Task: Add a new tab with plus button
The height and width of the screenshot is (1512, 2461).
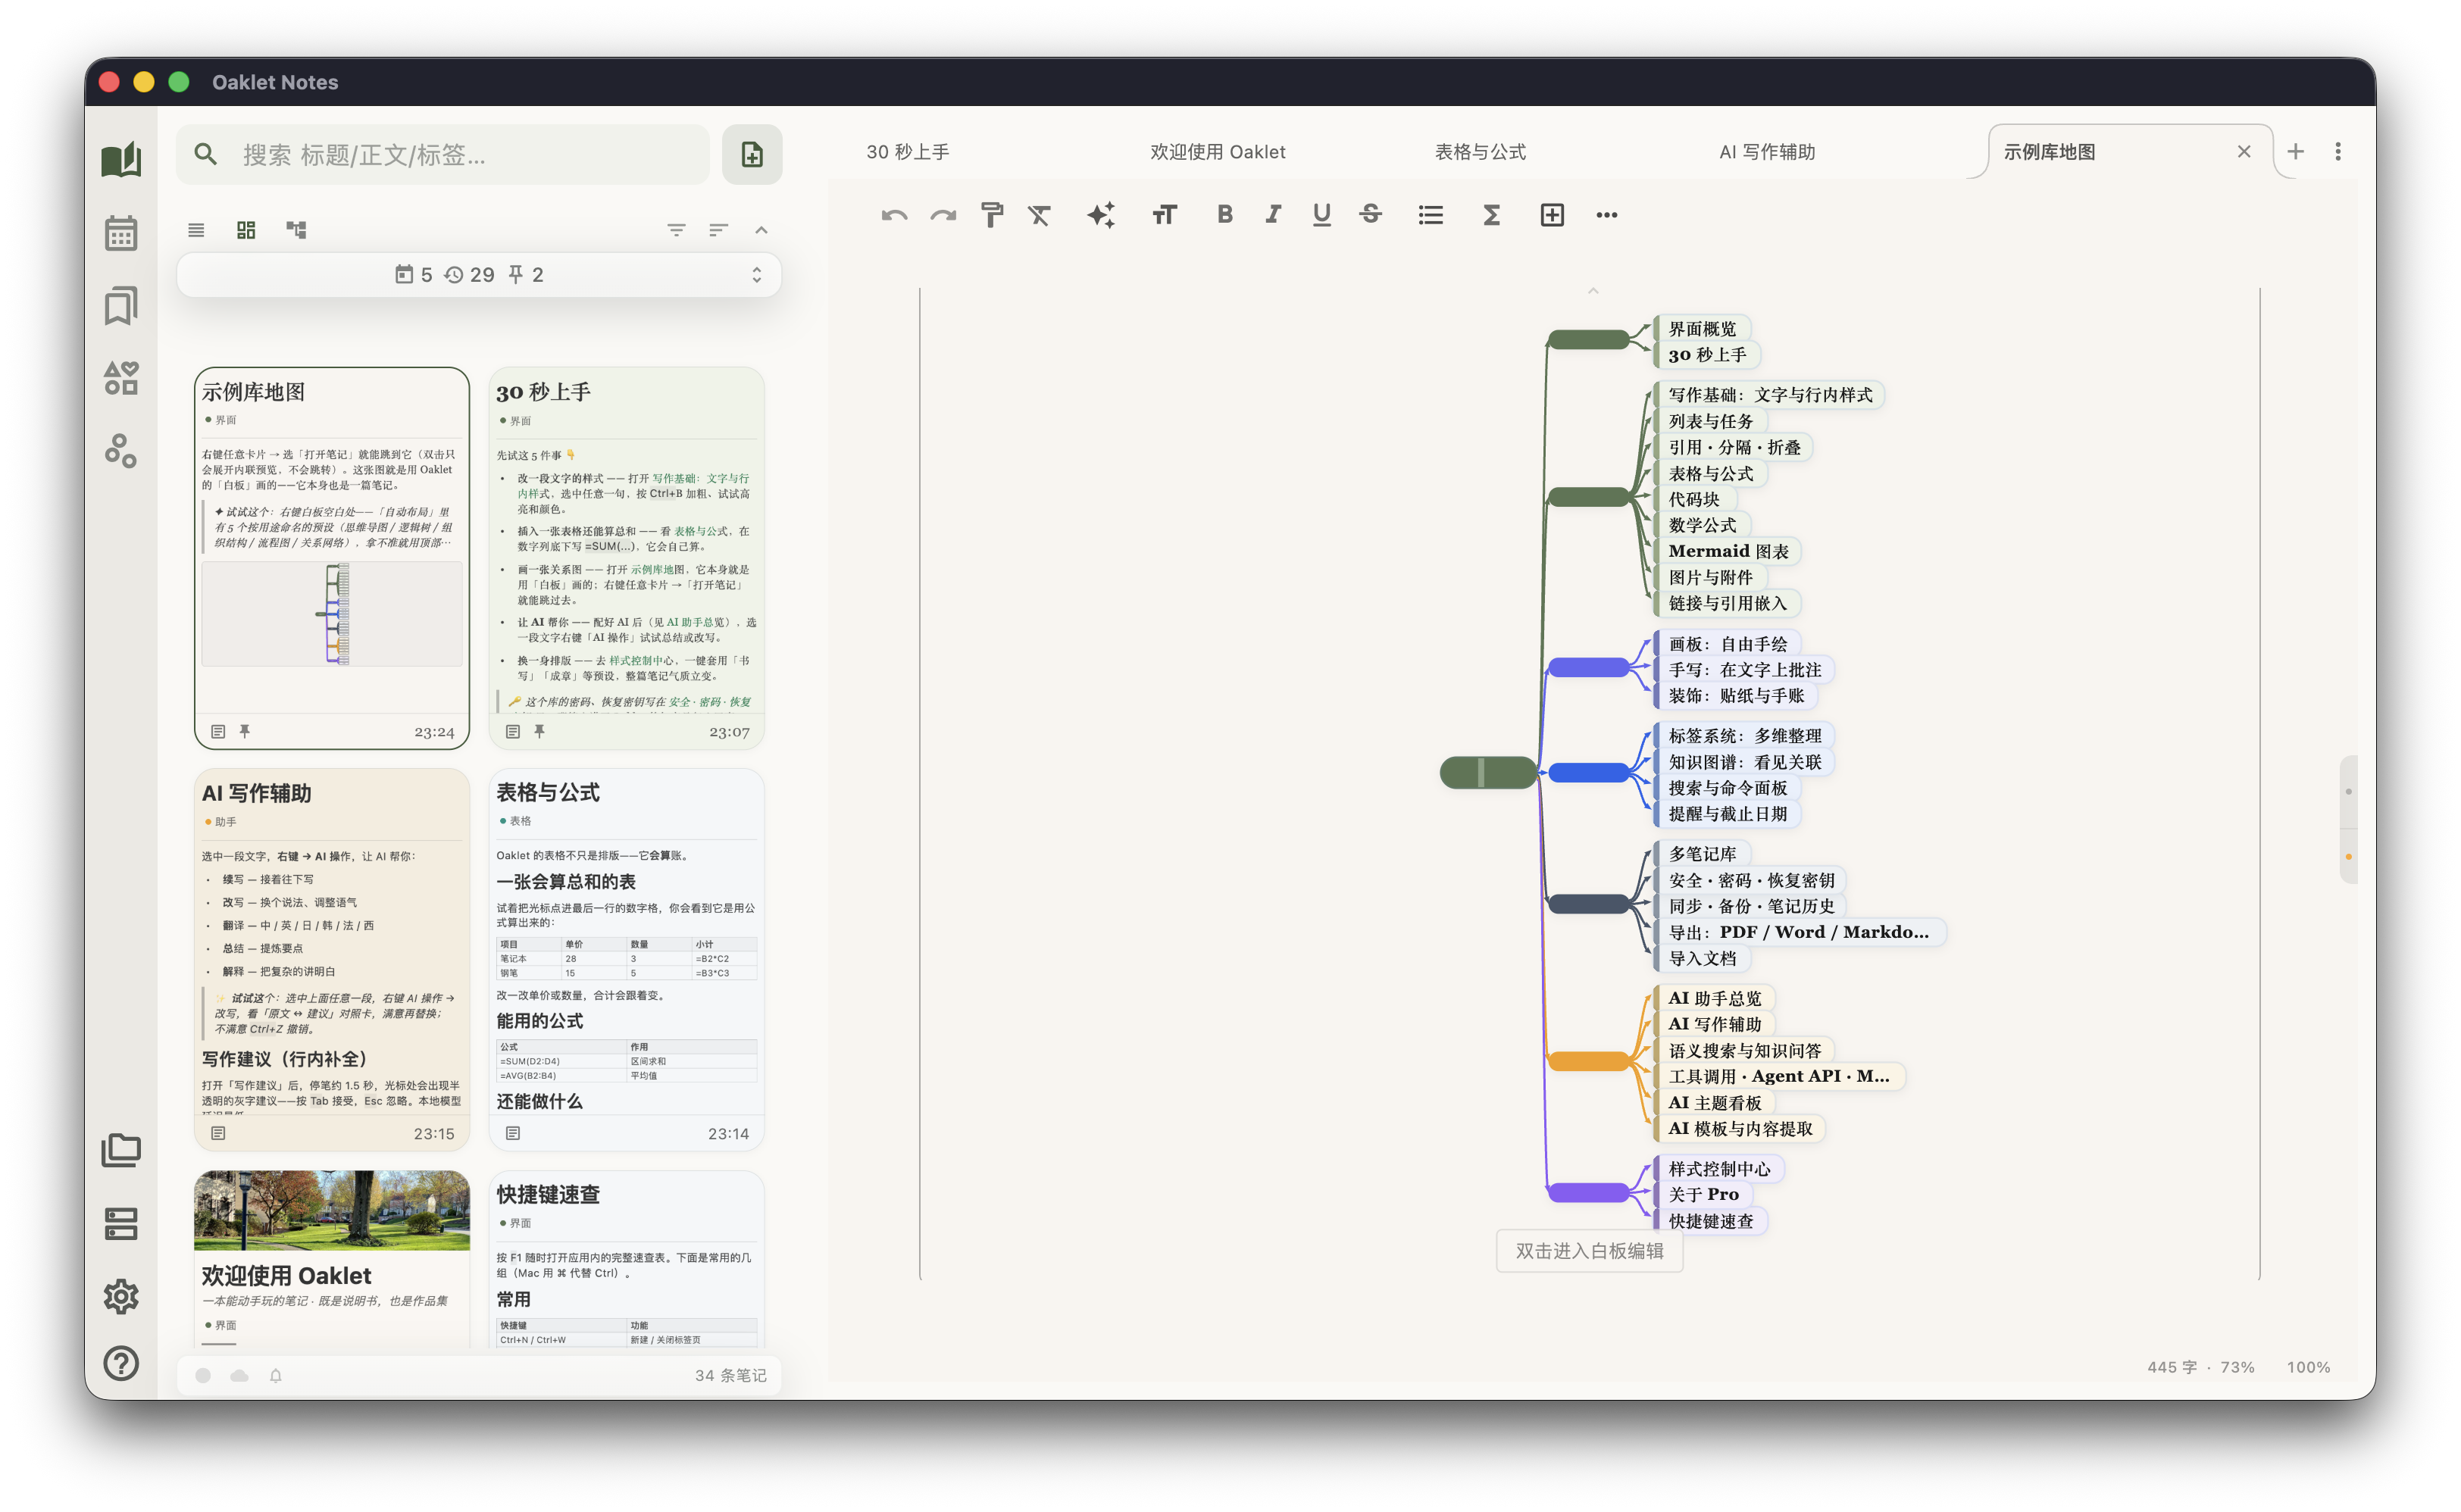Action: 2296,152
